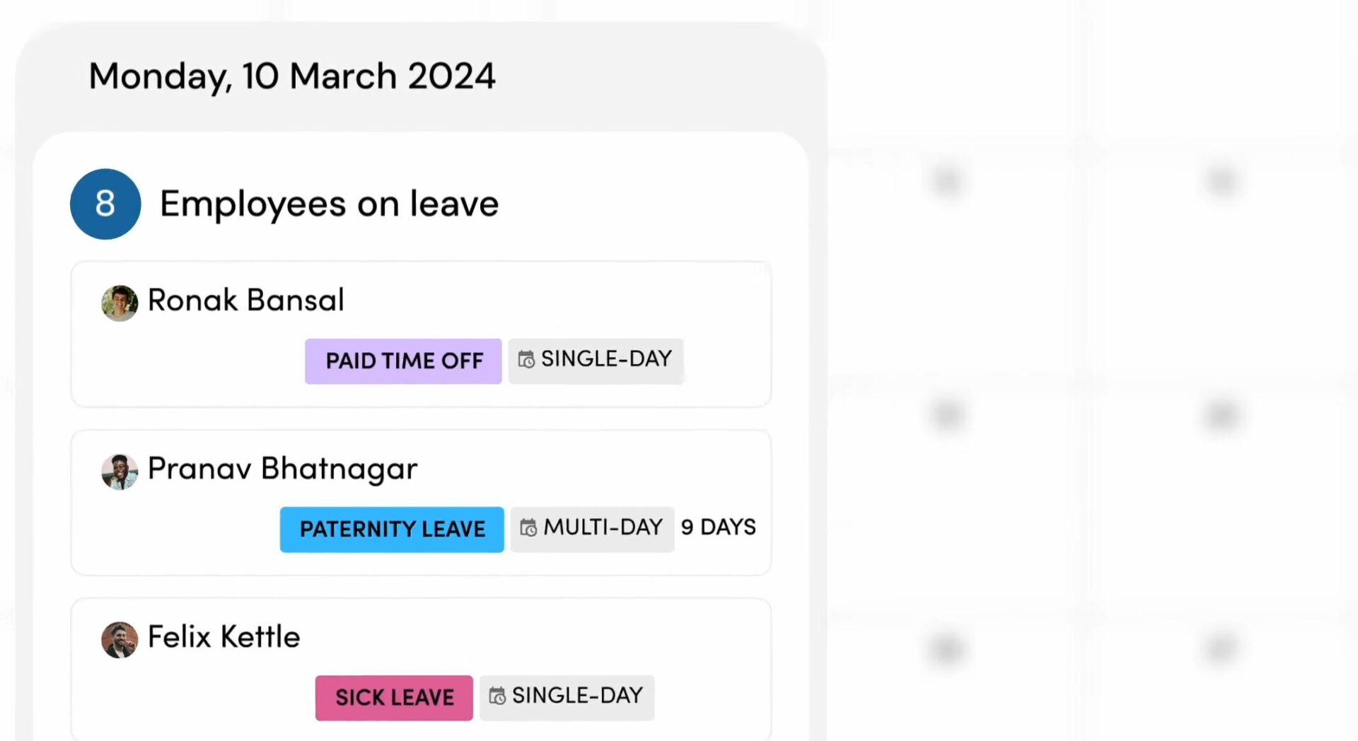Screen dimensions: 1358x741
Task: Select the blue Paternity Leave tag
Action: click(x=392, y=530)
